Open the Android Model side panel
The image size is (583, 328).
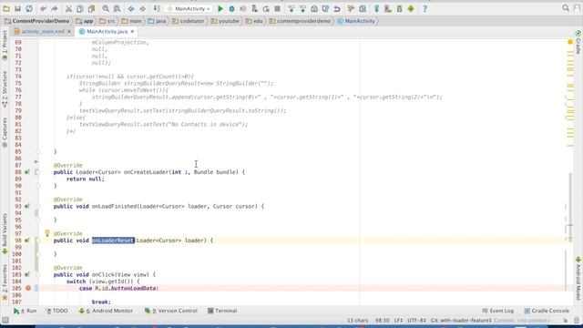click(578, 278)
